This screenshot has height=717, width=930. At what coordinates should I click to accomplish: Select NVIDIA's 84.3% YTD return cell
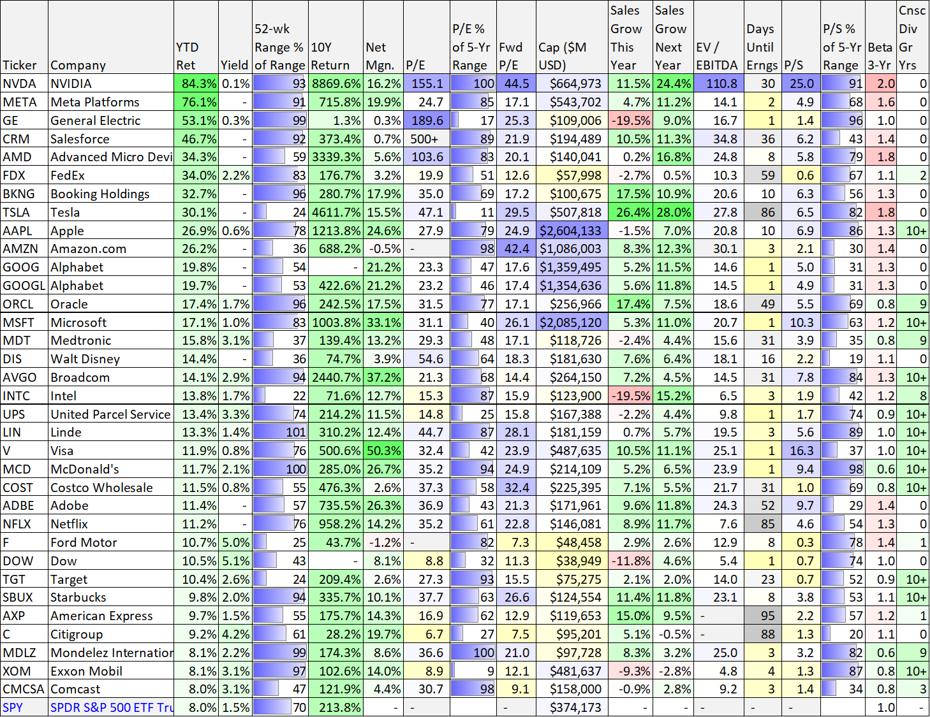[x=196, y=83]
